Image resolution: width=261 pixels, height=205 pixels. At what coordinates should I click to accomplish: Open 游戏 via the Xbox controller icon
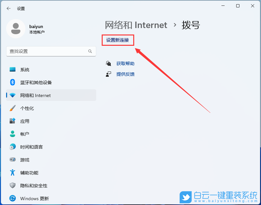click(12, 160)
